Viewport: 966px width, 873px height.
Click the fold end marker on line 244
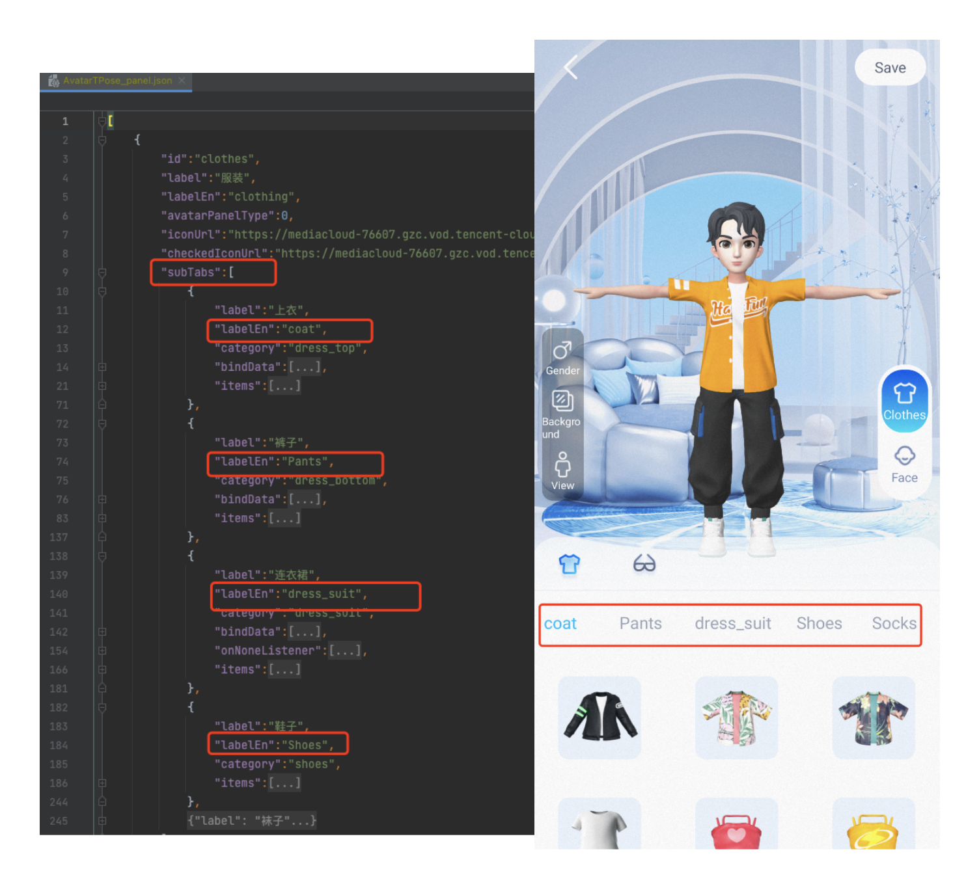[x=102, y=802]
